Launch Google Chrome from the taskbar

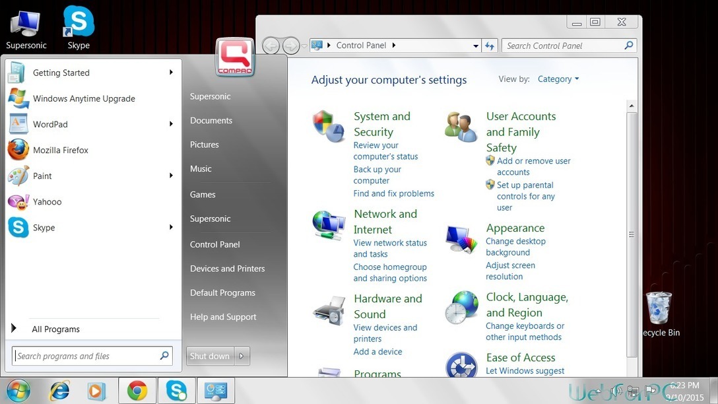point(137,391)
